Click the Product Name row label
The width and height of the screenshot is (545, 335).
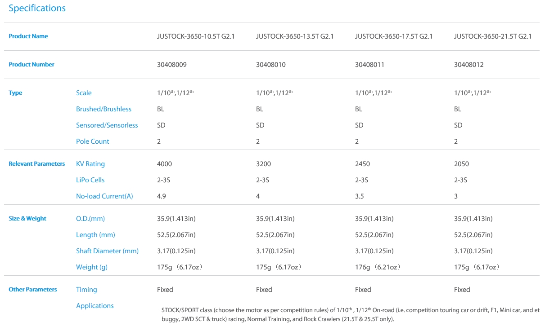(x=28, y=36)
